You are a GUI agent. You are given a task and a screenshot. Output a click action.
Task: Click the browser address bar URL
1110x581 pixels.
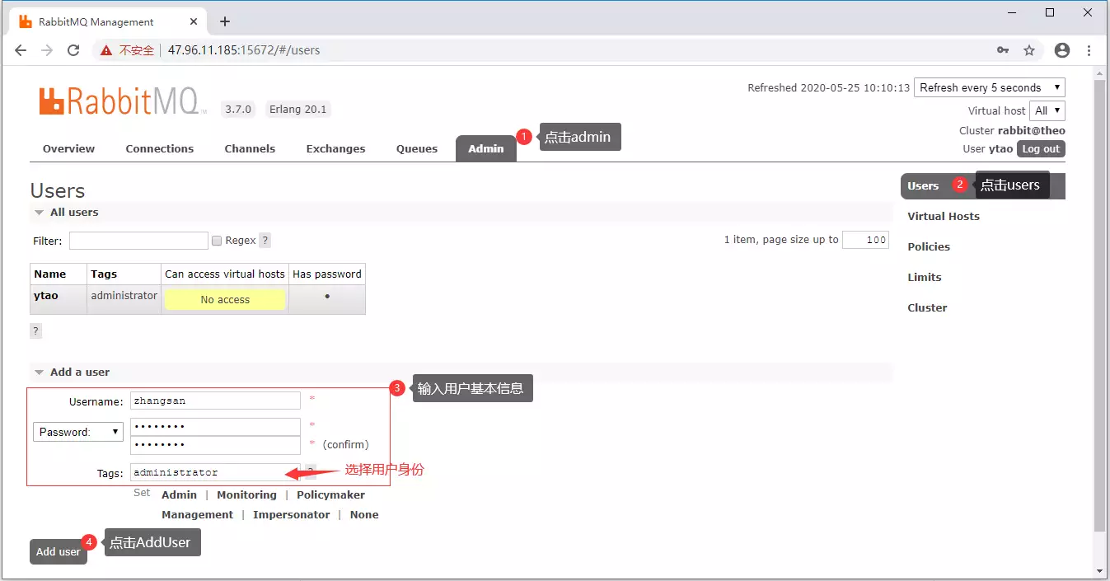244,50
